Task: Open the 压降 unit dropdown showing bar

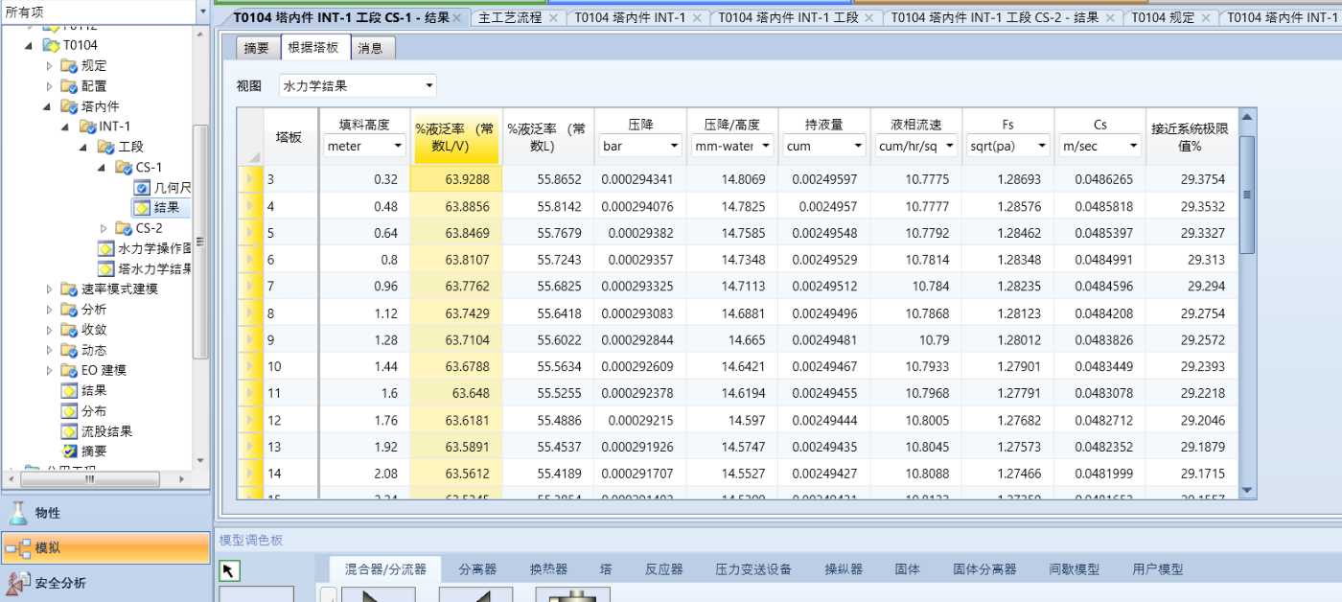Action: (673, 147)
